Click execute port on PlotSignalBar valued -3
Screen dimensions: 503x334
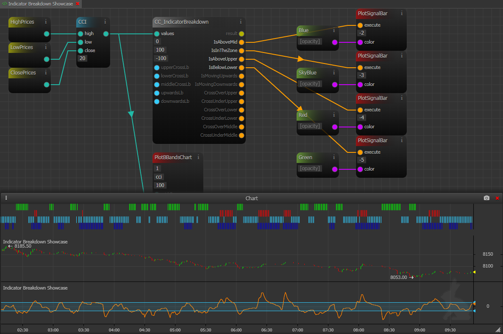pyautogui.click(x=360, y=68)
